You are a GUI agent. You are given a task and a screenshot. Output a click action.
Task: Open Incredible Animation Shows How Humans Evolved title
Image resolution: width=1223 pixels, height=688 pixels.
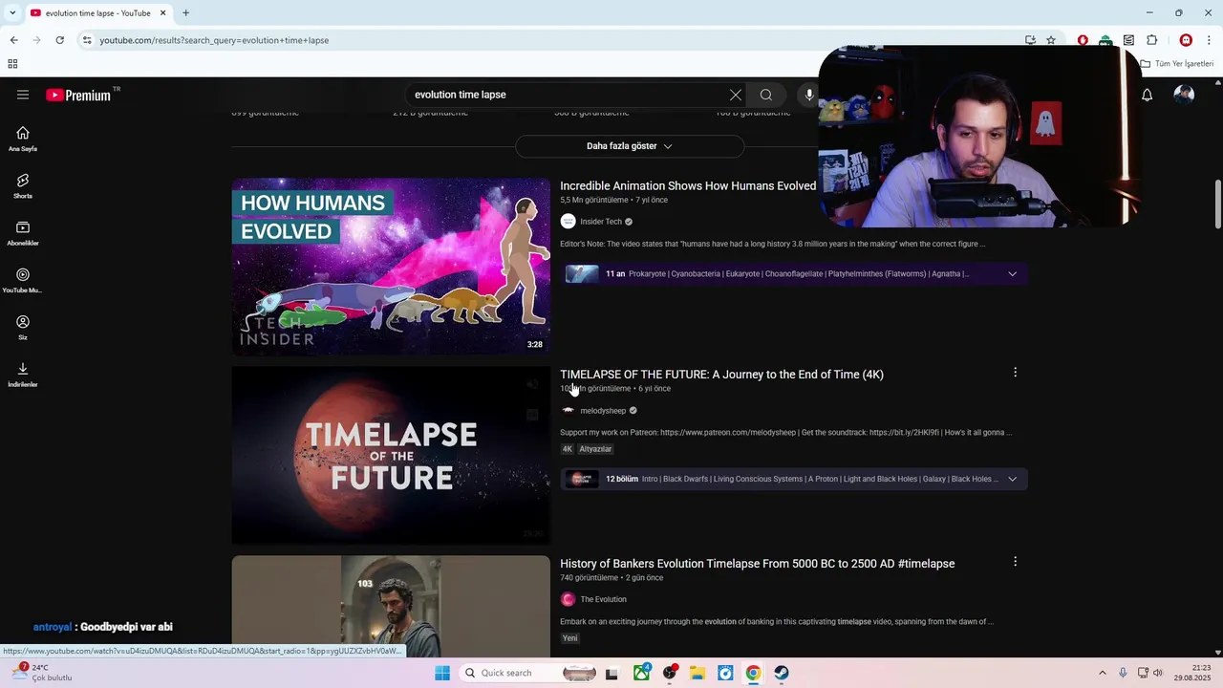[x=688, y=185]
